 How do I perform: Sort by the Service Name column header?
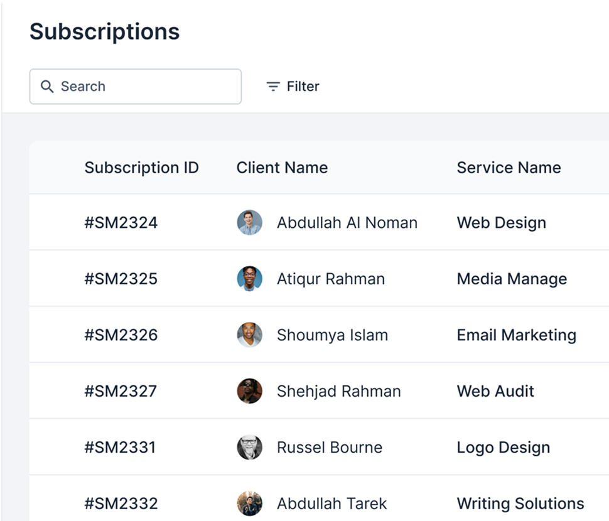(509, 168)
